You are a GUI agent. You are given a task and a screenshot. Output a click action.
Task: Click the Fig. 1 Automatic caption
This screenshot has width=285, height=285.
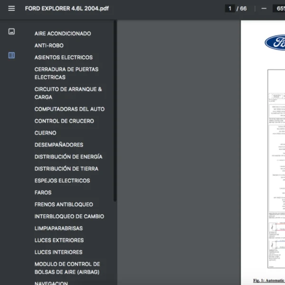pos(269,280)
